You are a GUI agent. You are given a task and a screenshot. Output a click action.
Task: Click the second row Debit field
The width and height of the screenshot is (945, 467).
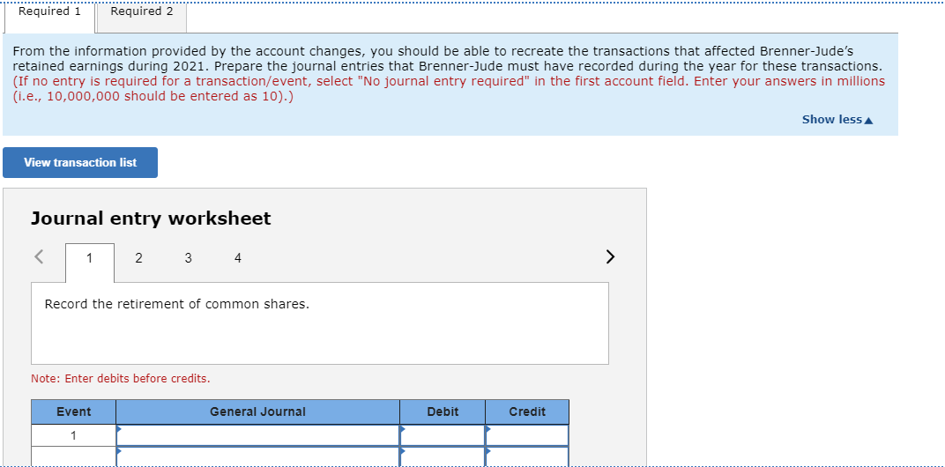point(443,456)
